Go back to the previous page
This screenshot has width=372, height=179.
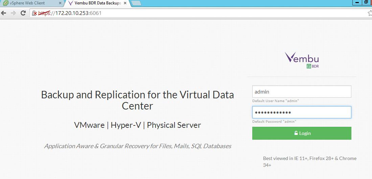(x=4, y=13)
